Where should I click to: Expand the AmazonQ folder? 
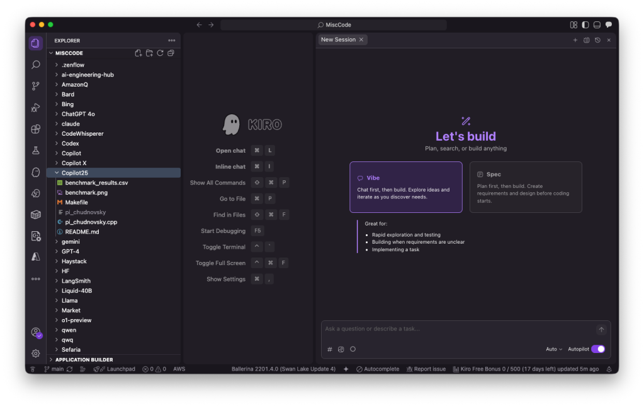click(x=114, y=84)
